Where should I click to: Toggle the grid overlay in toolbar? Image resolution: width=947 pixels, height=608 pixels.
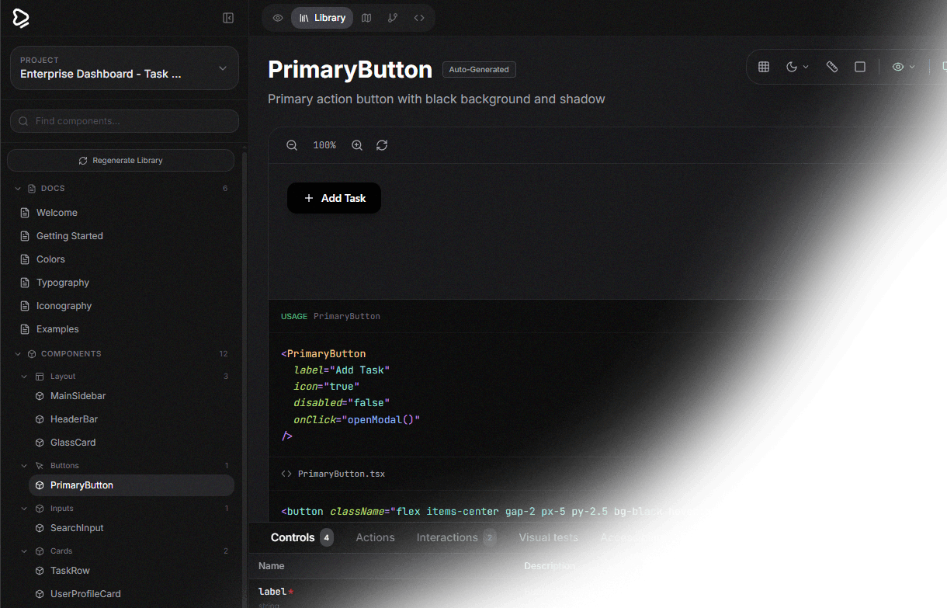click(764, 68)
